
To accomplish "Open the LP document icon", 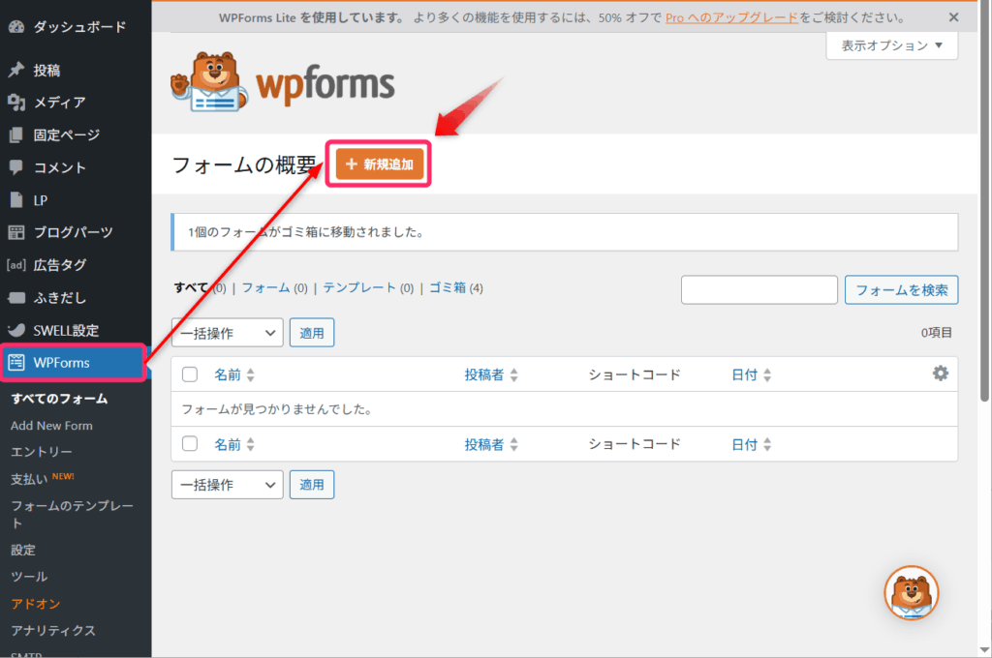I will coord(16,200).
